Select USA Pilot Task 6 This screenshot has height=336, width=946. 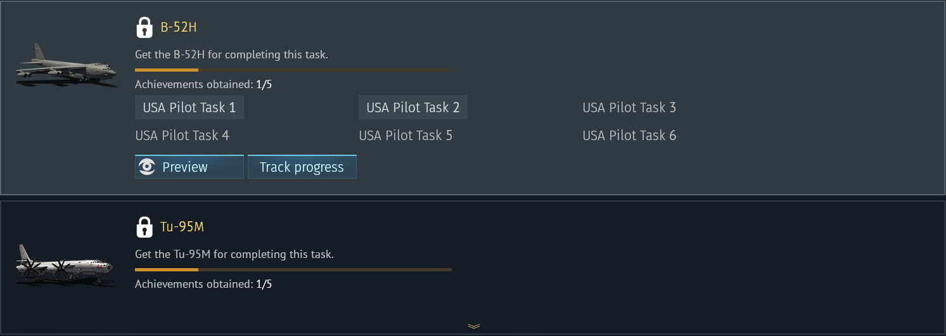tap(629, 136)
